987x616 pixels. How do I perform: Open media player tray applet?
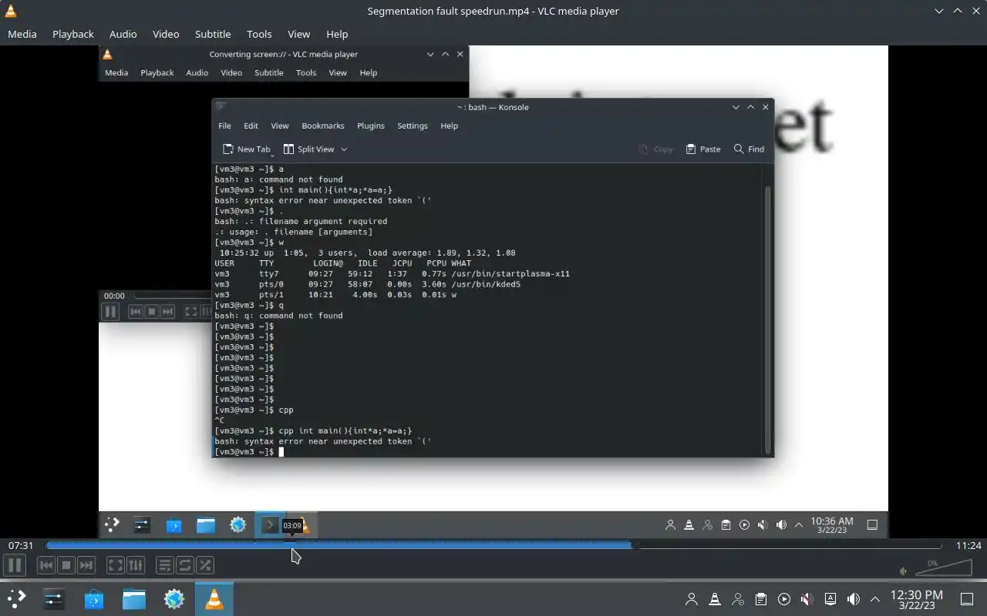[x=784, y=599]
